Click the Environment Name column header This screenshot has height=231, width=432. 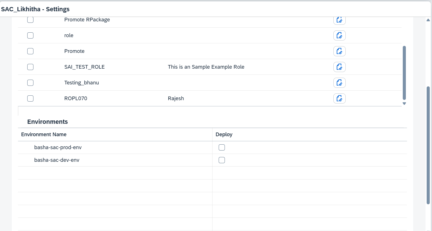pyautogui.click(x=44, y=134)
